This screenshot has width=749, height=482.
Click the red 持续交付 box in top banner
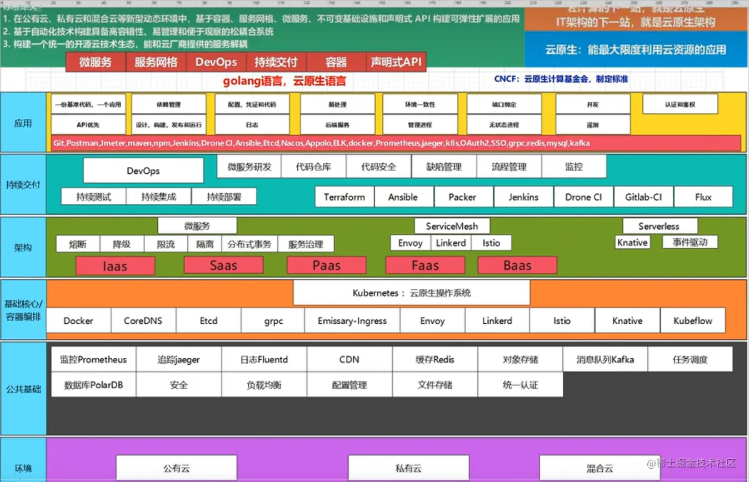point(276,62)
